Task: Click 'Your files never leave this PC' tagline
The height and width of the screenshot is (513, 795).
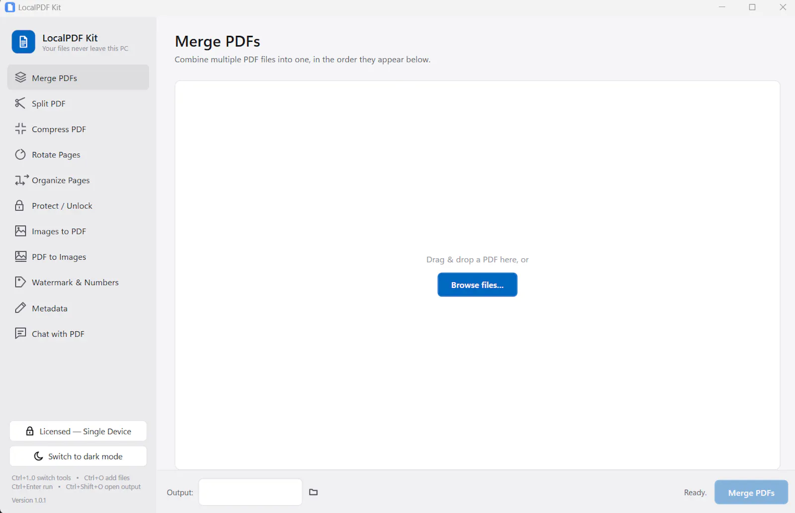Action: (85, 49)
